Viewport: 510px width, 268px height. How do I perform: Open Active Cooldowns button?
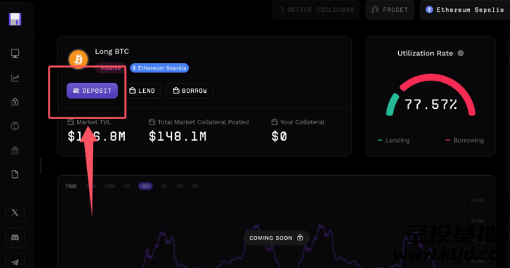[316, 9]
